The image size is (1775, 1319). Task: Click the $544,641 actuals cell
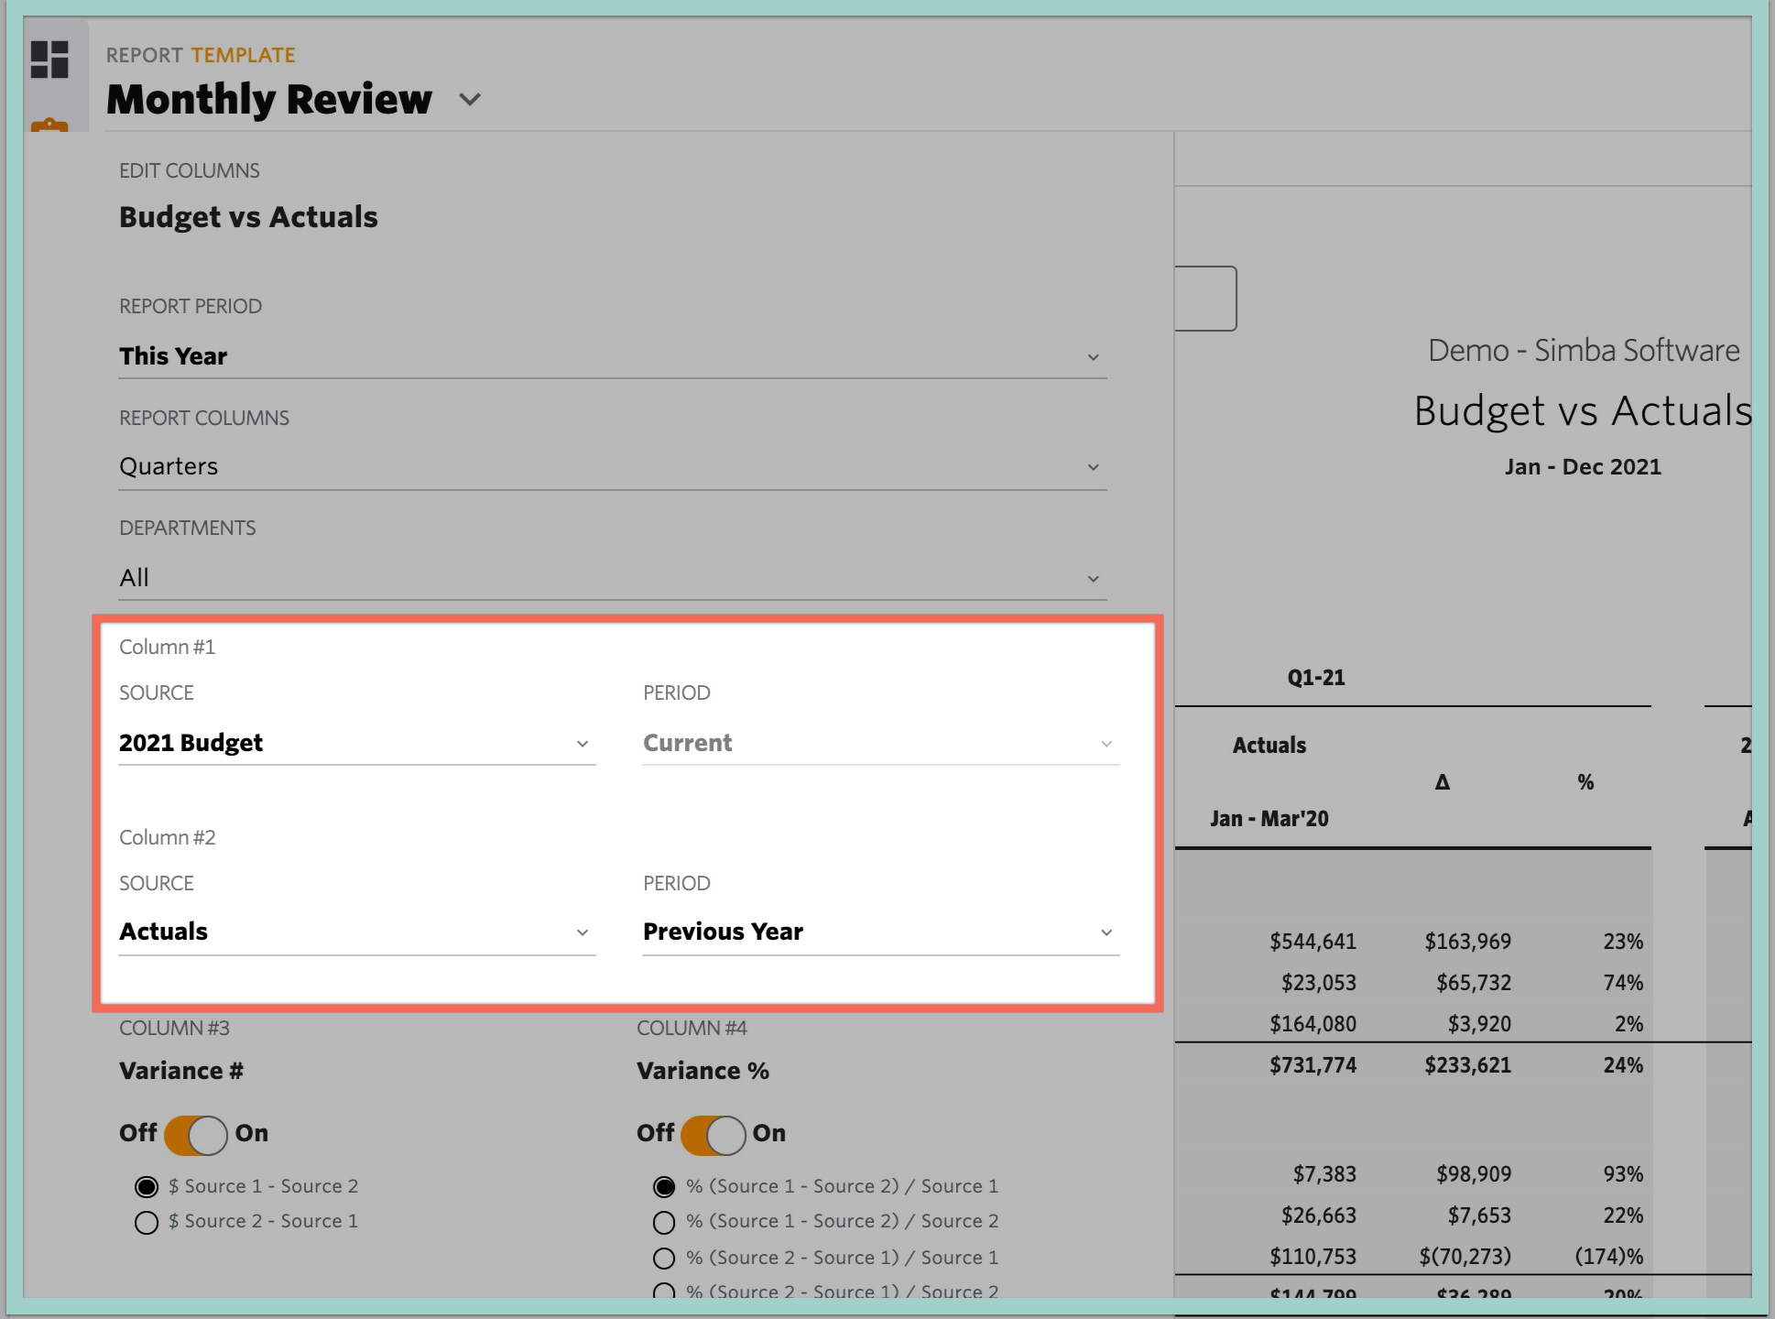(1312, 942)
